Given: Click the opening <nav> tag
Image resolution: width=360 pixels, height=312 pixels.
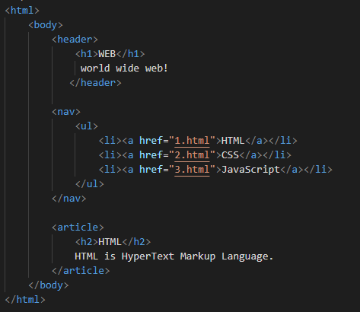Looking at the screenshot, I should (66, 112).
